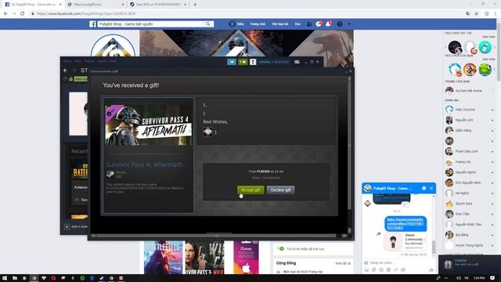Open Tạo in Facebook header
Screen dimensions: 501x282
point(297,24)
